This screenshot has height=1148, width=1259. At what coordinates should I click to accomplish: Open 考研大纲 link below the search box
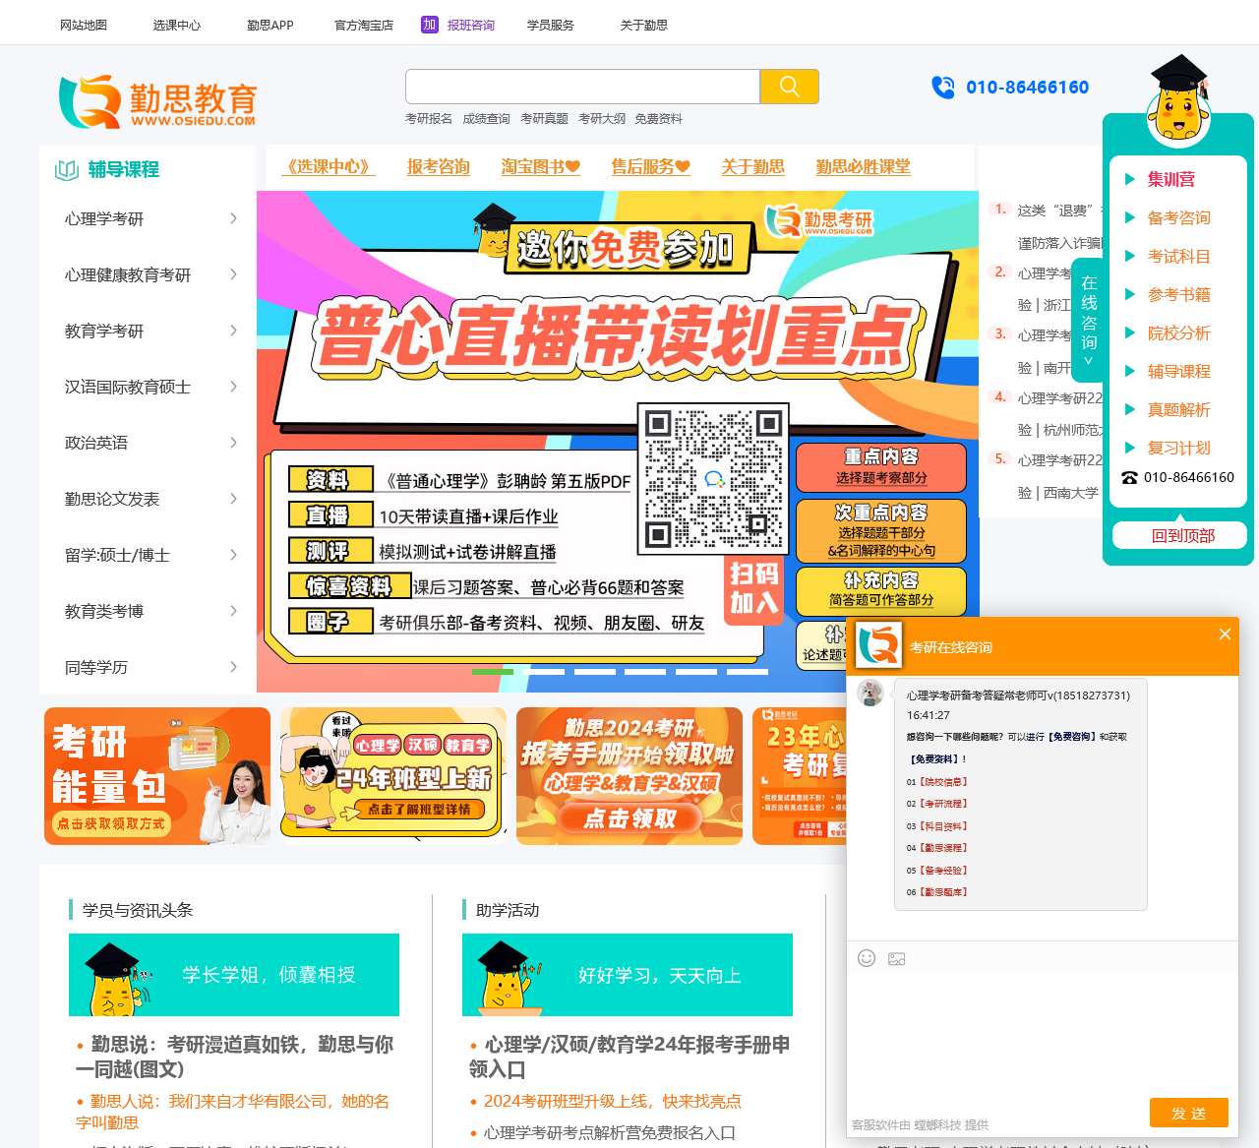(x=602, y=119)
